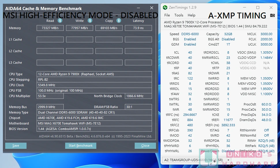
Task: Click the tREFI value 11677
Action: click(228, 120)
